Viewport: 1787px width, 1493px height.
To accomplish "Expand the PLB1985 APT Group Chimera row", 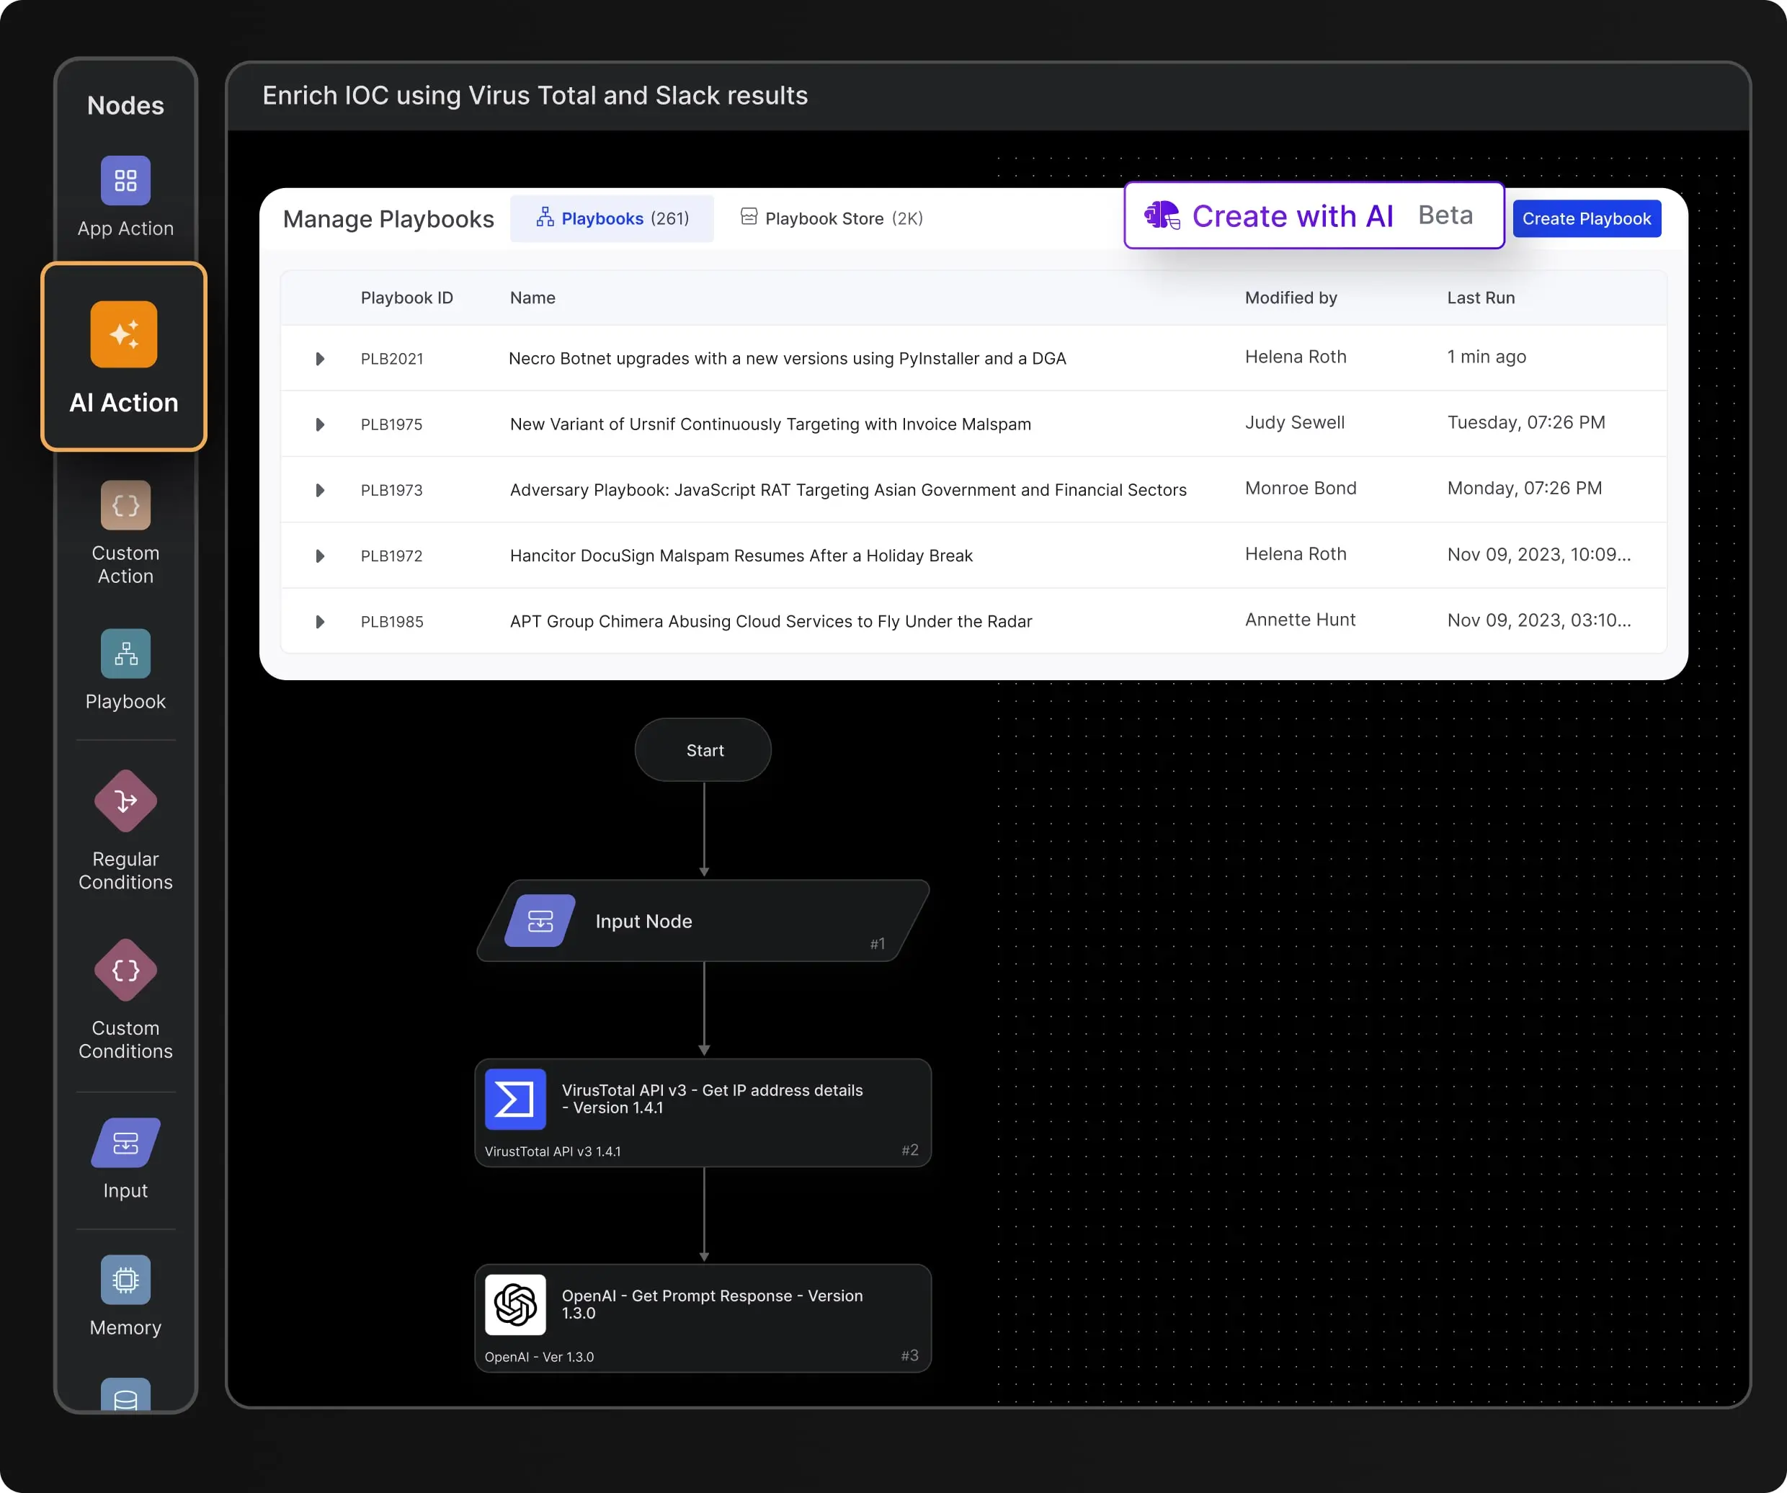I will 321,621.
